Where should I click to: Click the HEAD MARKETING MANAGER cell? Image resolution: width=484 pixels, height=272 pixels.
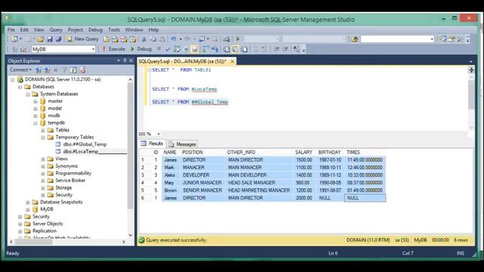(259, 190)
